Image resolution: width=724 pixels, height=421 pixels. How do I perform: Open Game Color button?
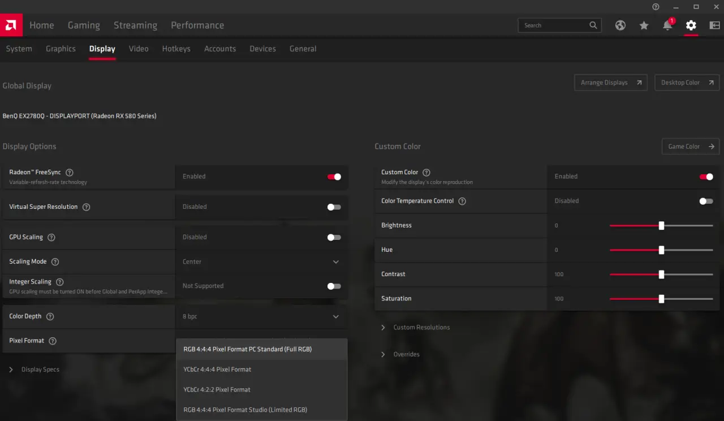[691, 147]
